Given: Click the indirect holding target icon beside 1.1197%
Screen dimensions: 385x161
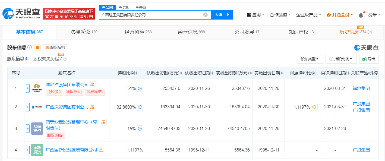Looking at the screenshot, I should 314,107.
